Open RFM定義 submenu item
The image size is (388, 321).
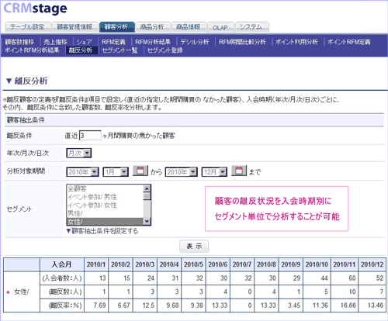pyautogui.click(x=113, y=42)
